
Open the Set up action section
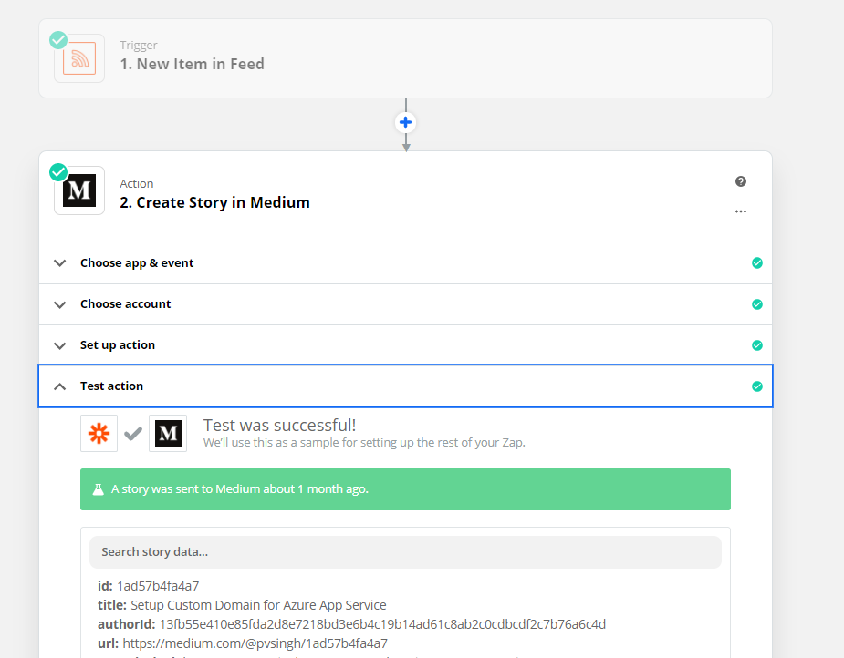(x=118, y=345)
